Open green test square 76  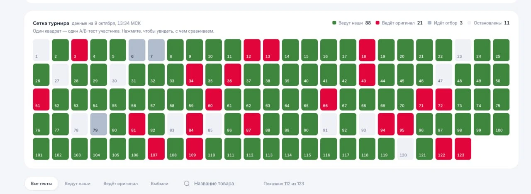point(41,124)
